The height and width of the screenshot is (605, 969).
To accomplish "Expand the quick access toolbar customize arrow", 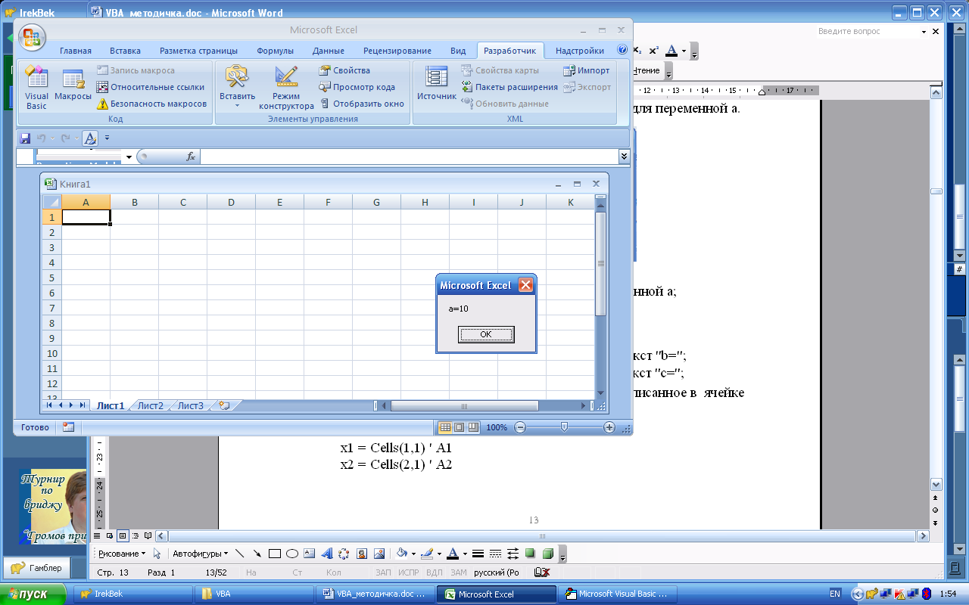I will pyautogui.click(x=107, y=138).
